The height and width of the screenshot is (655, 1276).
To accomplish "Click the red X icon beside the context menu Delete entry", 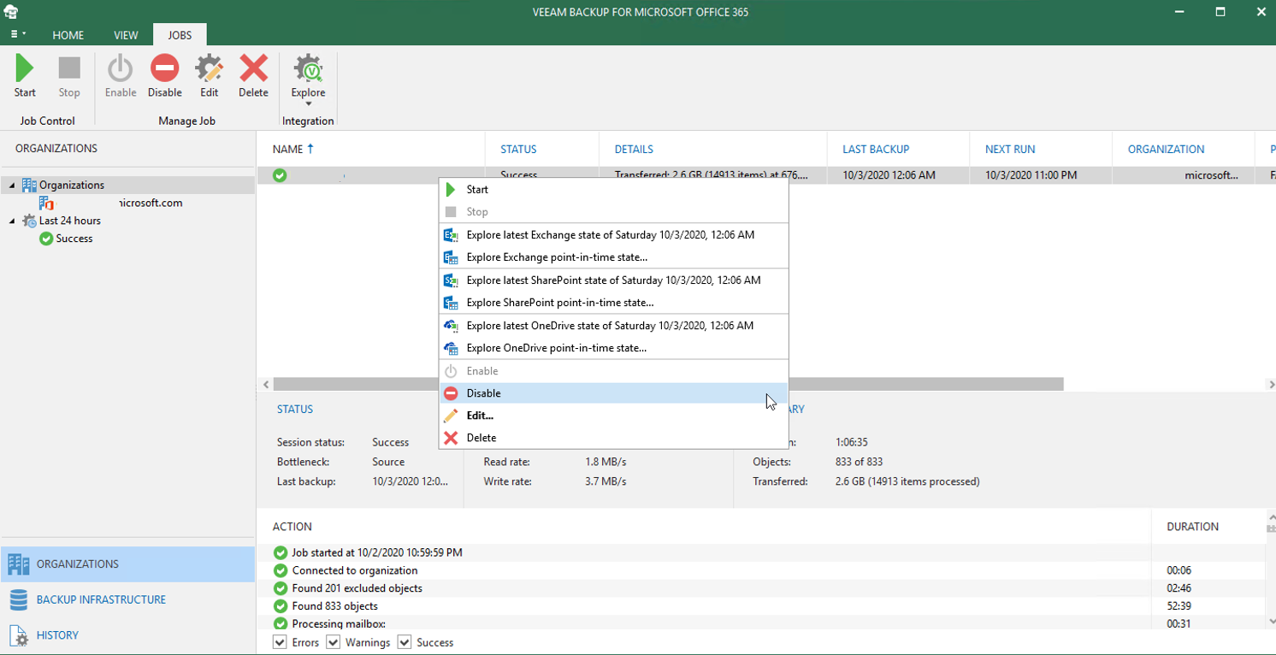I will click(451, 438).
